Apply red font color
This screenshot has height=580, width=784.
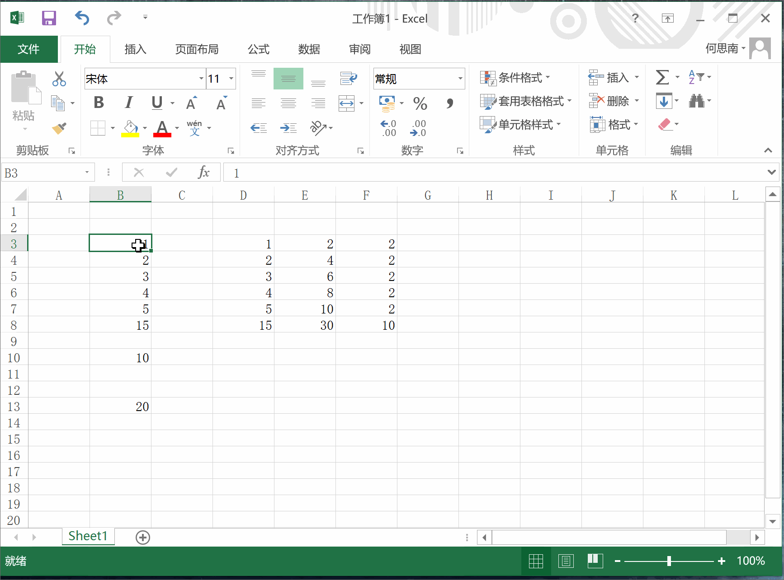click(162, 128)
